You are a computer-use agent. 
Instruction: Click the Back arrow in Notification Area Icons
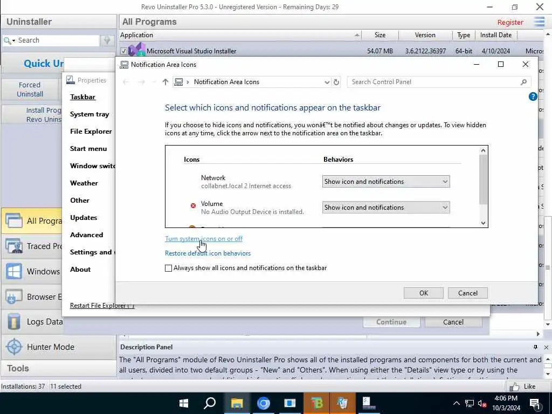(x=126, y=82)
